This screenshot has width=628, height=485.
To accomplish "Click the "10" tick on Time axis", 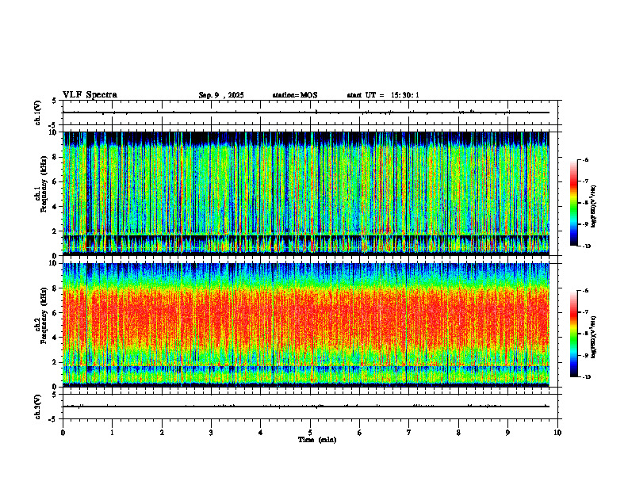I will click(557, 433).
